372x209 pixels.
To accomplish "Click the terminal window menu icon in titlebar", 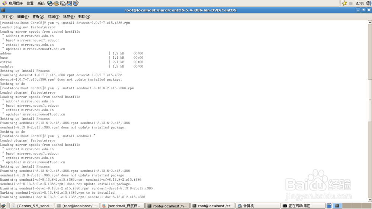I will [3, 10].
